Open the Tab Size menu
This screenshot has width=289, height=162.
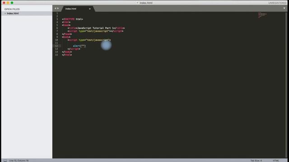256,161
